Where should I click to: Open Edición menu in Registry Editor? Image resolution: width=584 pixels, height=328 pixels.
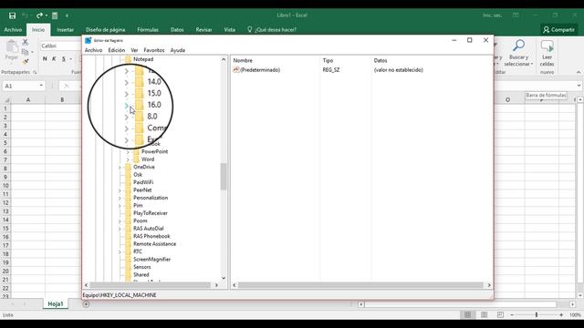117,50
